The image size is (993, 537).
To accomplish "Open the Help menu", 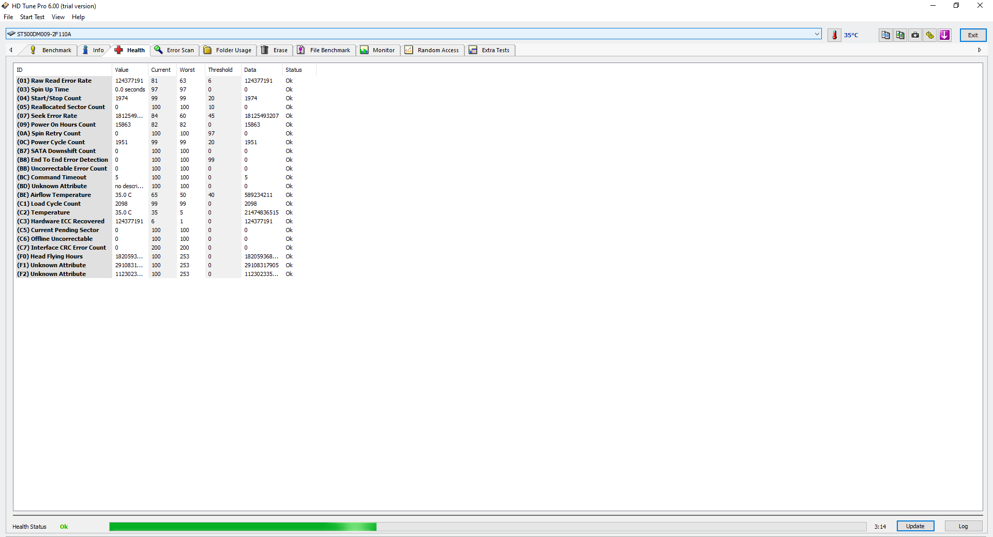I will [x=78, y=17].
